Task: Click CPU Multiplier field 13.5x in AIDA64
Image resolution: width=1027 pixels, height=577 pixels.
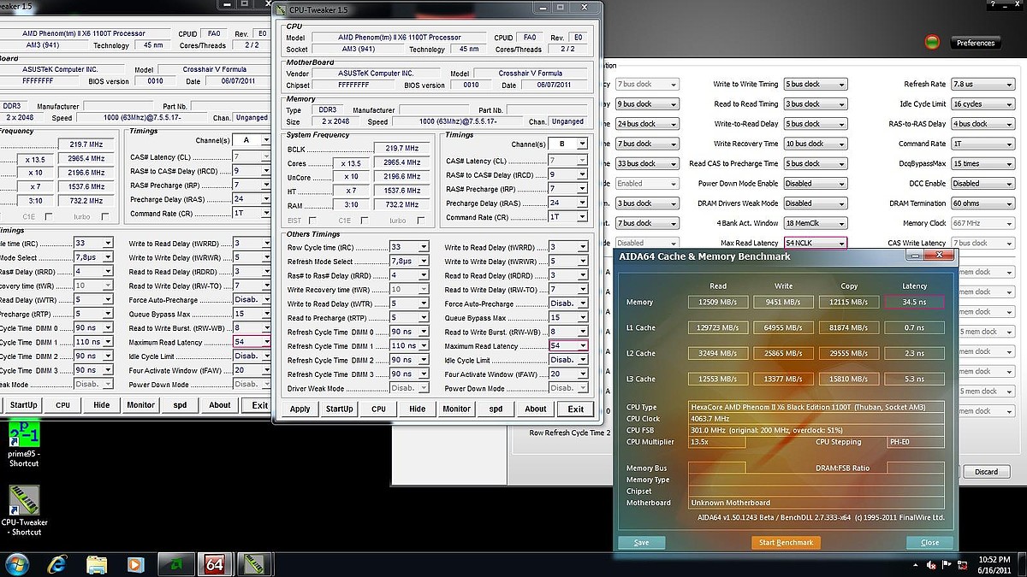Action: pyautogui.click(x=717, y=442)
